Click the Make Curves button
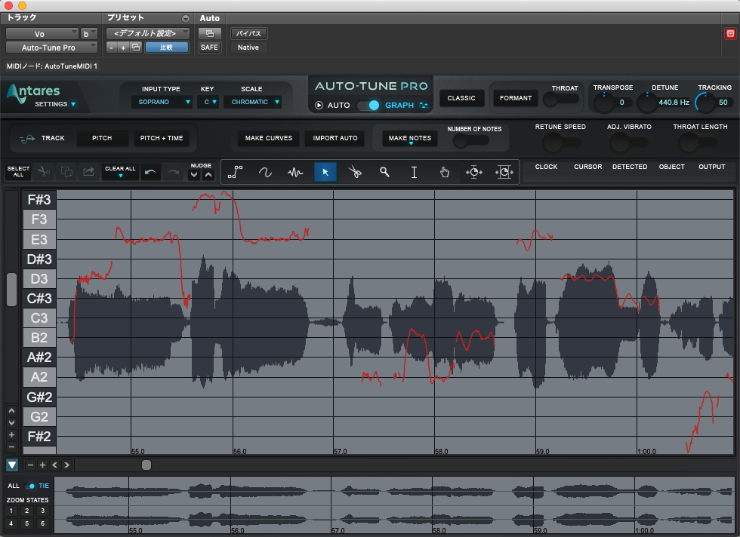The height and width of the screenshot is (537, 740). pyautogui.click(x=268, y=139)
